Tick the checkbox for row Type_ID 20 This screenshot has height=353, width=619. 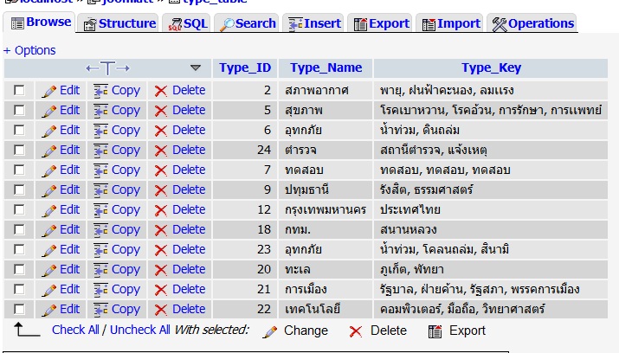click(x=19, y=269)
